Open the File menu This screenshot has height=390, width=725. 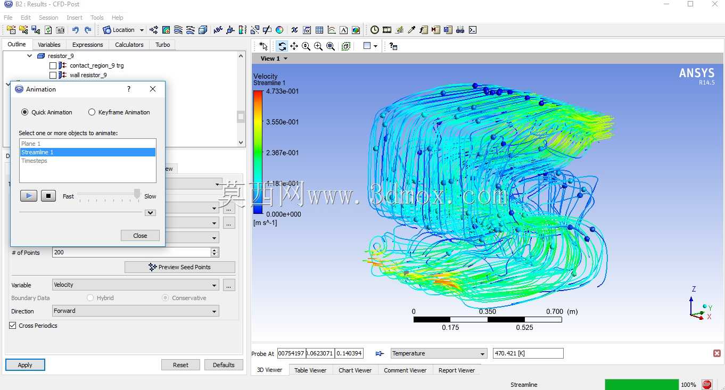click(8, 18)
